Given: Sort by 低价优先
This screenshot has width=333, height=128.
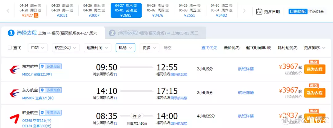Looking at the screenshot, I should click(x=232, y=48).
